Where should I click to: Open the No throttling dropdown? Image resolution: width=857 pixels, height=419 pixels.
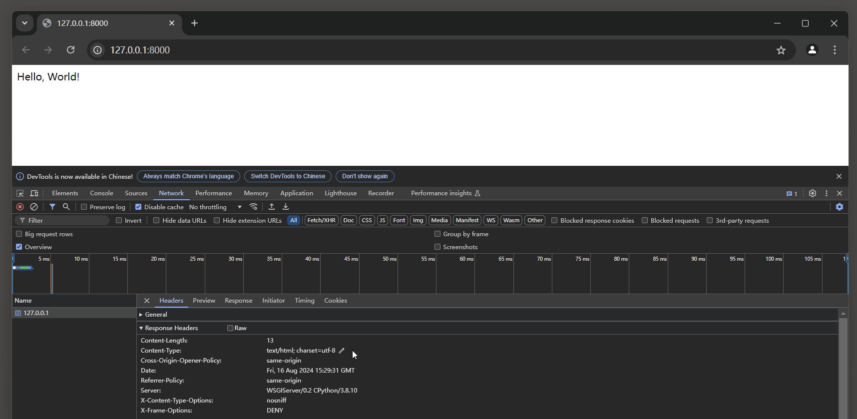coord(215,207)
